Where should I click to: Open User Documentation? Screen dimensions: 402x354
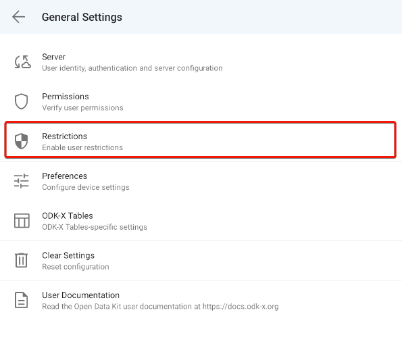pos(201,301)
